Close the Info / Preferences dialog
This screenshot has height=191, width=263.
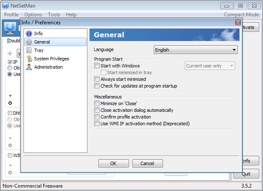pos(238,23)
